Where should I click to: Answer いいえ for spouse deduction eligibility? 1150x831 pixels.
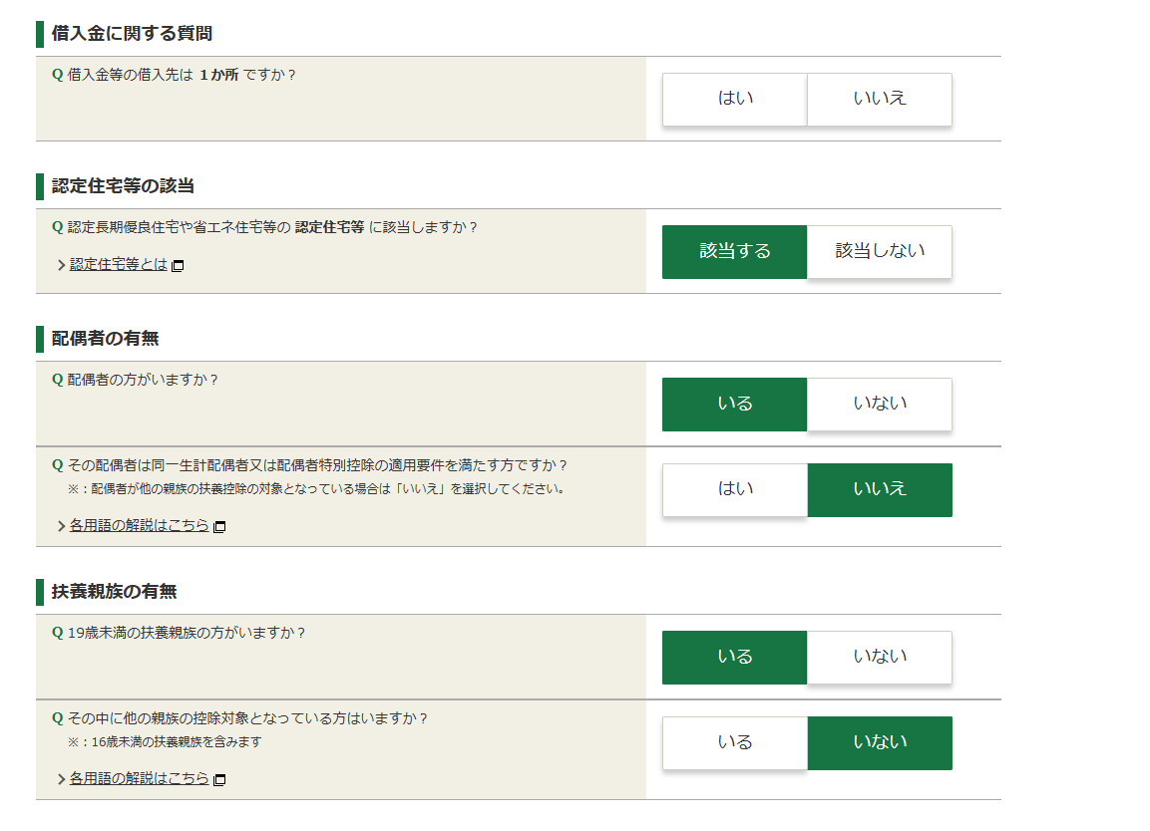click(x=880, y=489)
